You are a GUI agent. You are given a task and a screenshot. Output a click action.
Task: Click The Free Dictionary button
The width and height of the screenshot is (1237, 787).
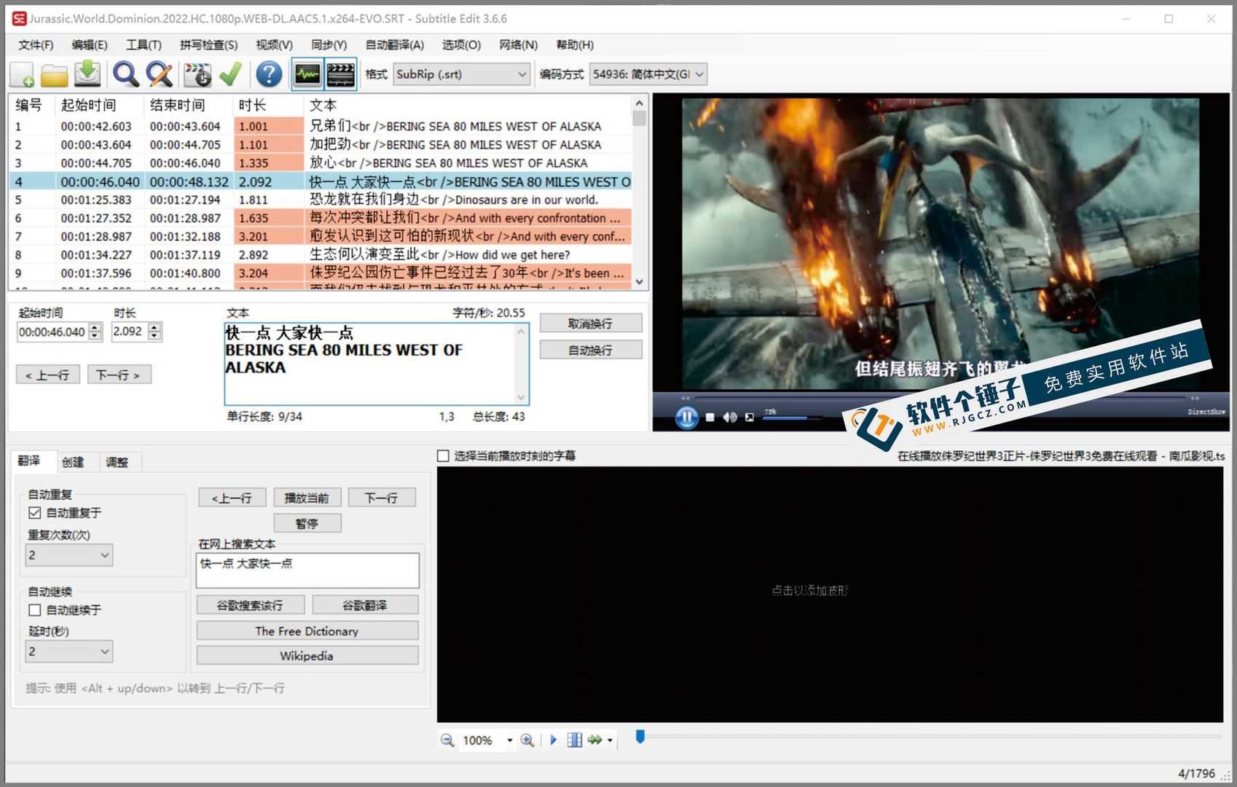[307, 630]
